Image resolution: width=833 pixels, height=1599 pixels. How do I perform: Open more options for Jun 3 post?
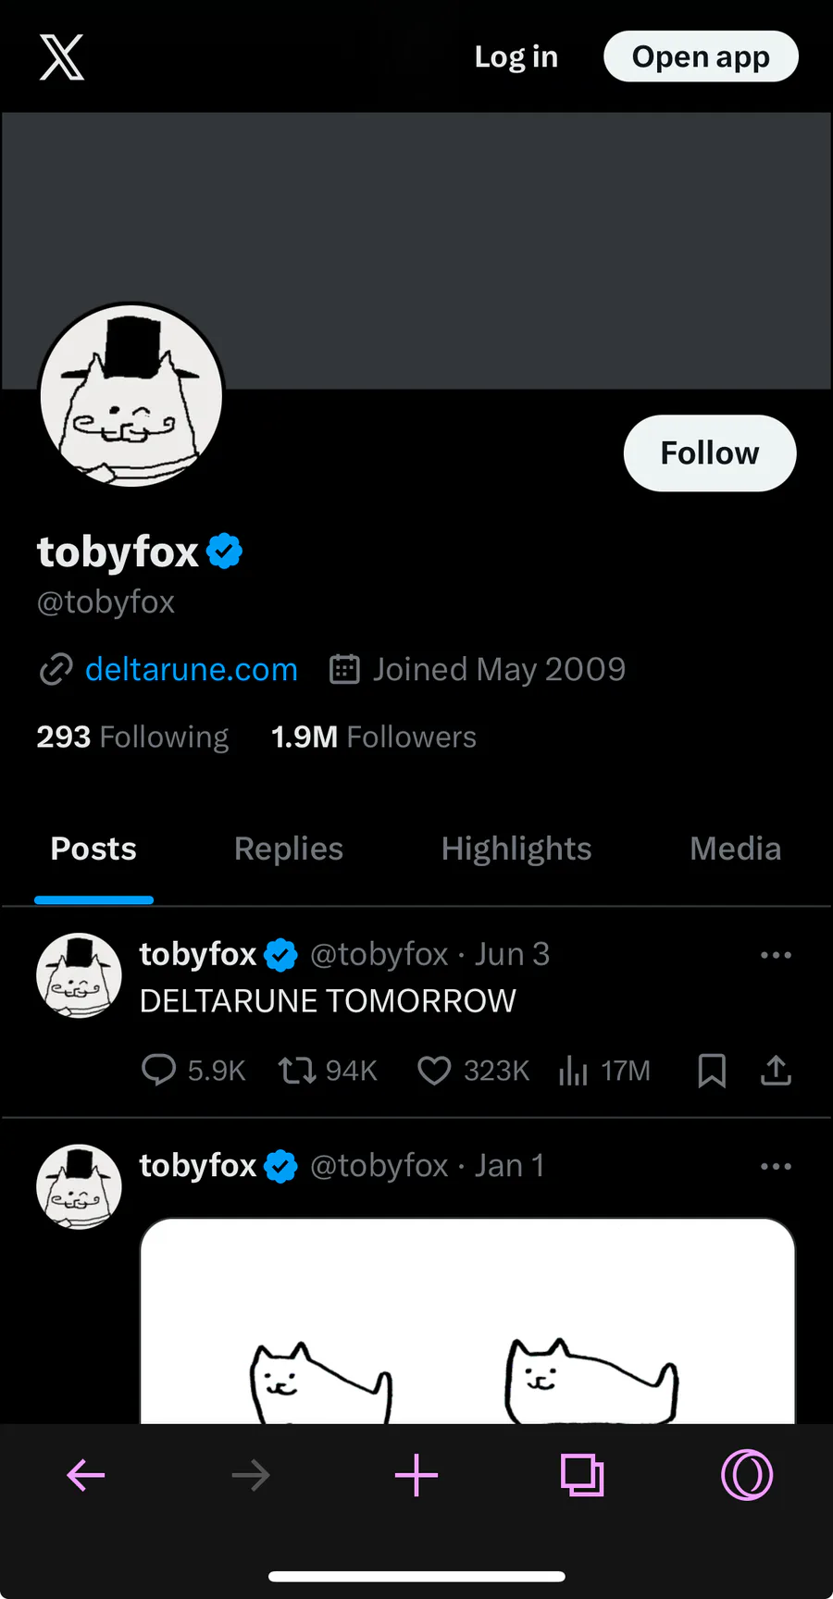(776, 955)
